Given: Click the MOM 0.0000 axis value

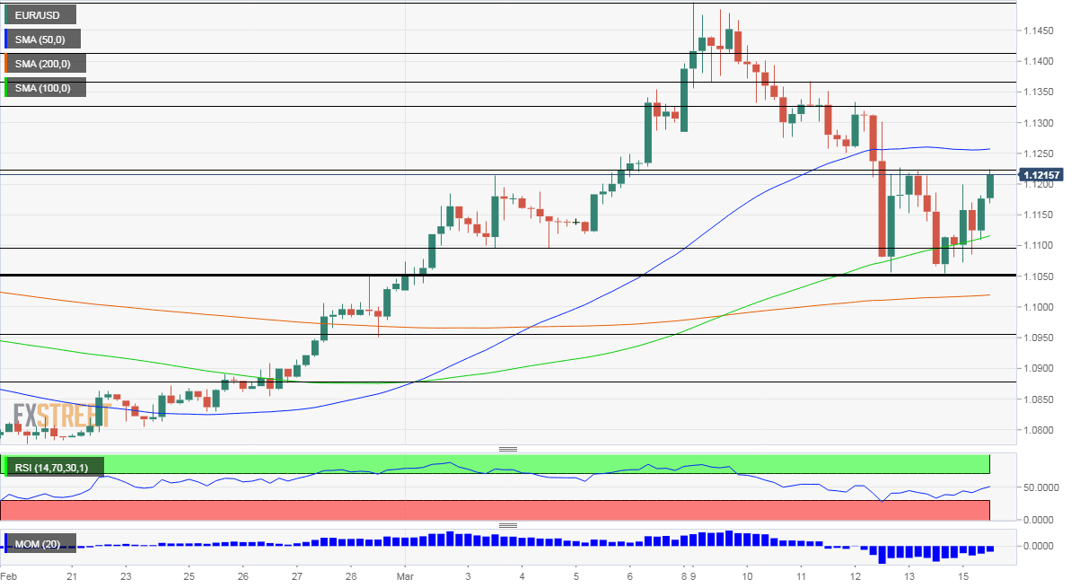Looking at the screenshot, I should coord(1040,546).
